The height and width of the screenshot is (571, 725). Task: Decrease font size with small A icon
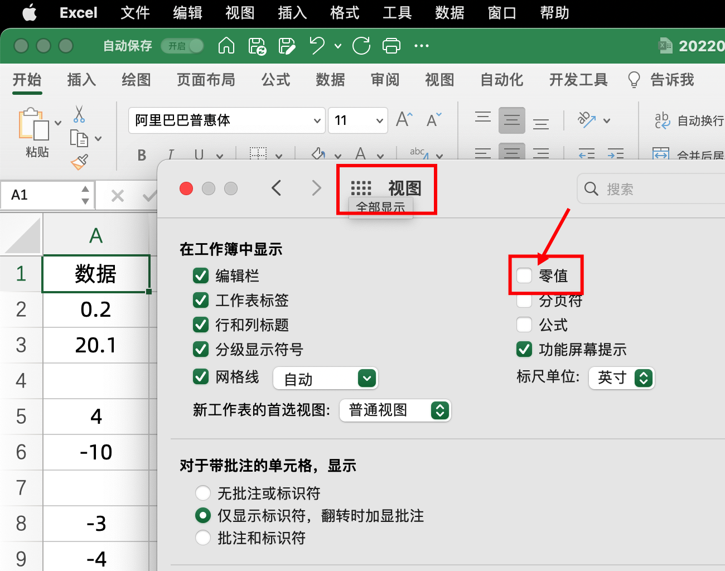[433, 119]
